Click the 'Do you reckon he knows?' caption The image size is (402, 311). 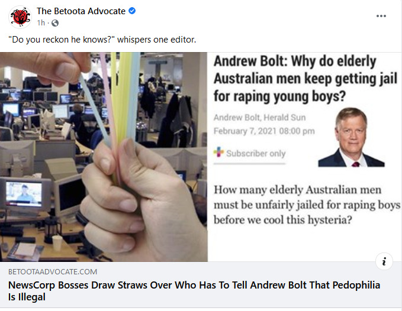(x=102, y=40)
